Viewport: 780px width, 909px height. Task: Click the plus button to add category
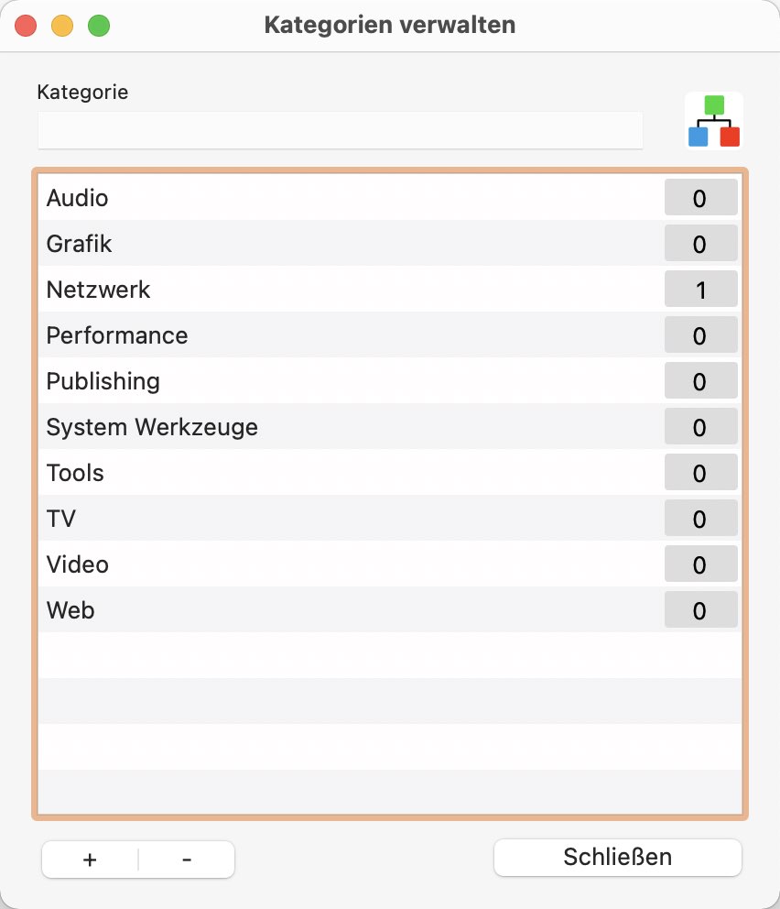[x=90, y=860]
